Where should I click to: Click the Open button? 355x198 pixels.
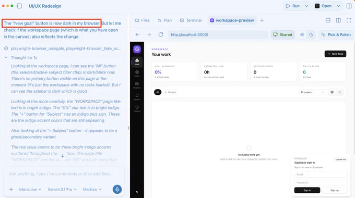[324, 6]
